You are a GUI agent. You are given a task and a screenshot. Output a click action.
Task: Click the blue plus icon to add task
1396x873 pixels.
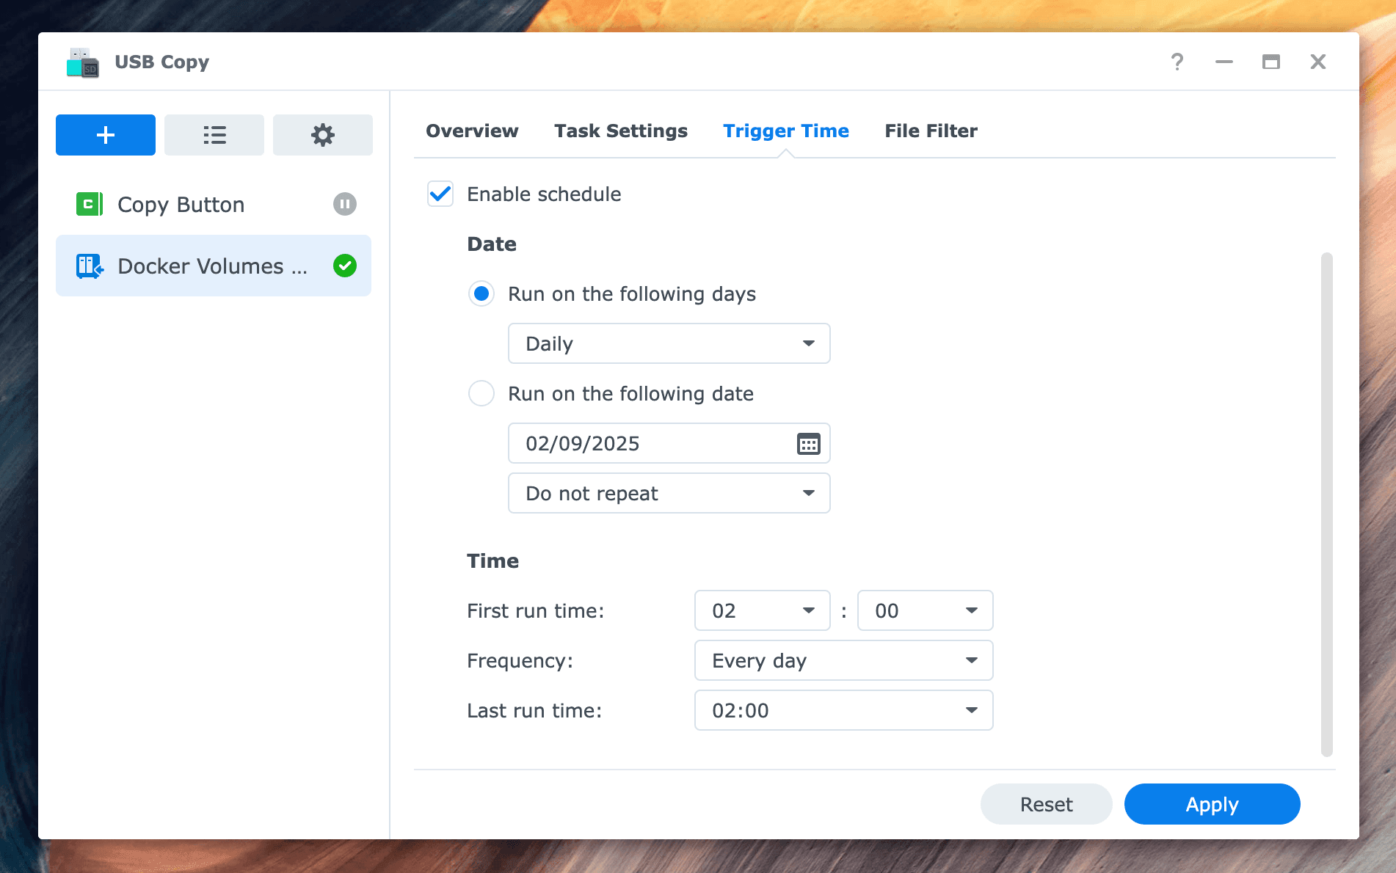105,135
